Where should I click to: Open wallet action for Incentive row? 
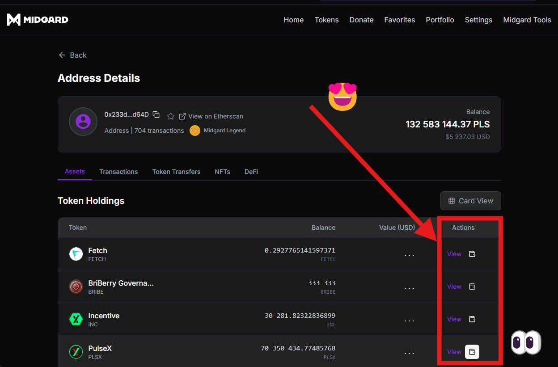[472, 319]
